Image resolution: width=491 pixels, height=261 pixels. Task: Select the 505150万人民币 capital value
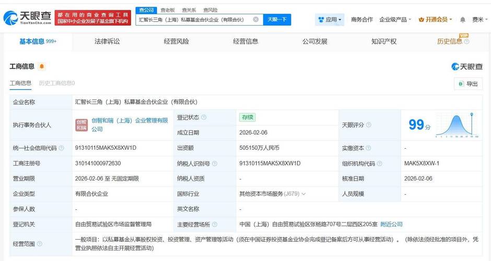(259, 148)
